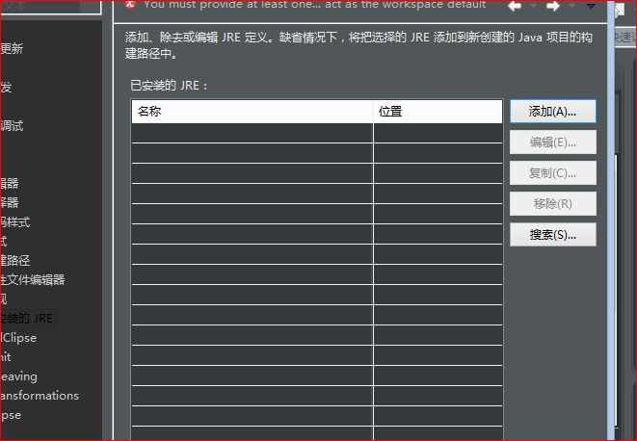Open the back history dropdown arrow
This screenshot has height=441, width=637.
point(534,6)
